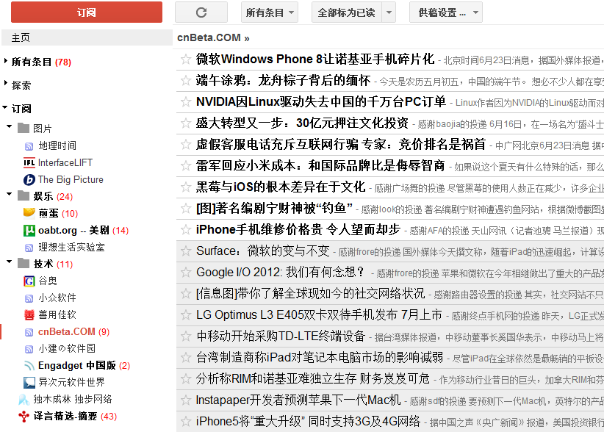The height and width of the screenshot is (432, 604).
Task: Star the Google I/O 2012 article
Action: click(186, 273)
